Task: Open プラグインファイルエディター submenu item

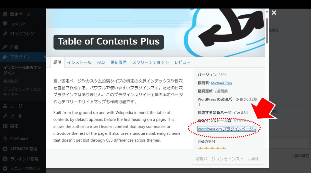Action: [x=22, y=92]
